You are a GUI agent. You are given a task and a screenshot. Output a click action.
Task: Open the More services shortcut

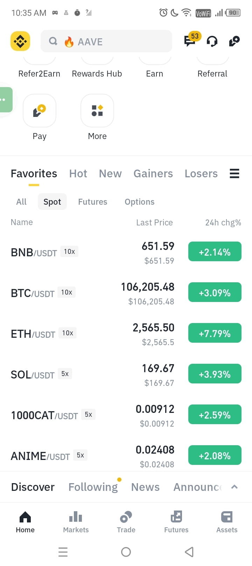[x=97, y=117]
